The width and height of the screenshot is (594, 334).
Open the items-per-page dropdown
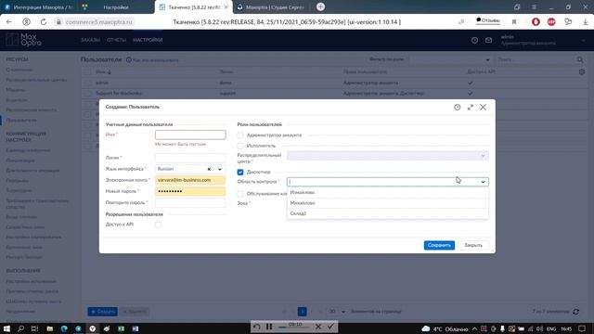coord(337,312)
